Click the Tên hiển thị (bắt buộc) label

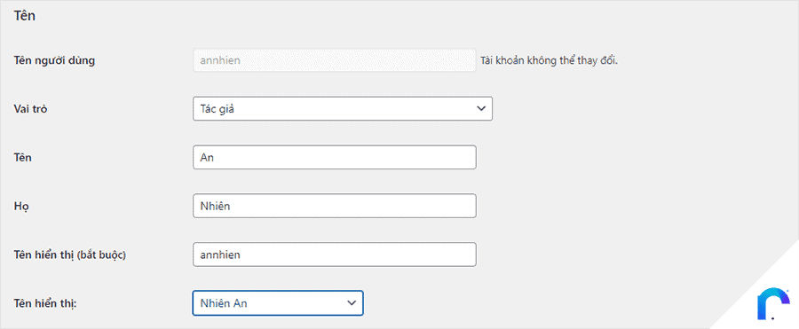point(70,255)
